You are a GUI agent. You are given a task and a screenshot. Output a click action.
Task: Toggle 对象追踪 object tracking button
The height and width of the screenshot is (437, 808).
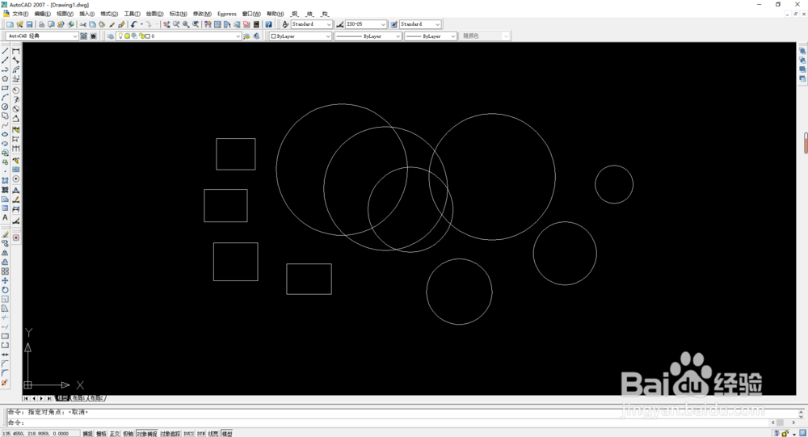tap(170, 434)
